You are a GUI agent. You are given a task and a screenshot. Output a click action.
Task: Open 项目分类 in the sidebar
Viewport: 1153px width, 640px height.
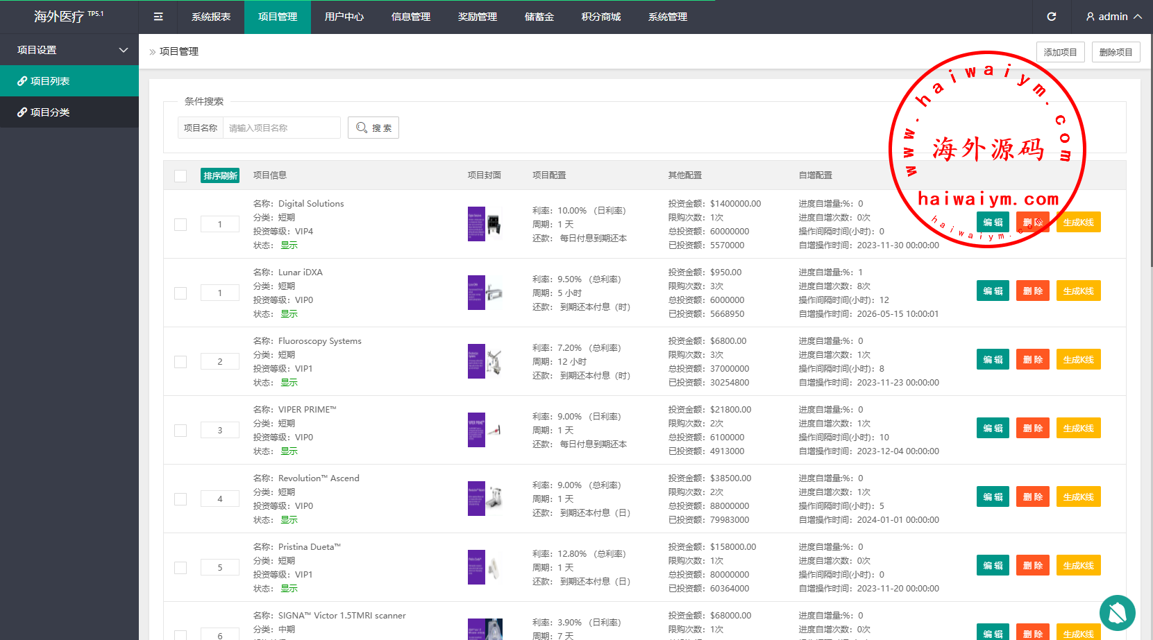69,112
